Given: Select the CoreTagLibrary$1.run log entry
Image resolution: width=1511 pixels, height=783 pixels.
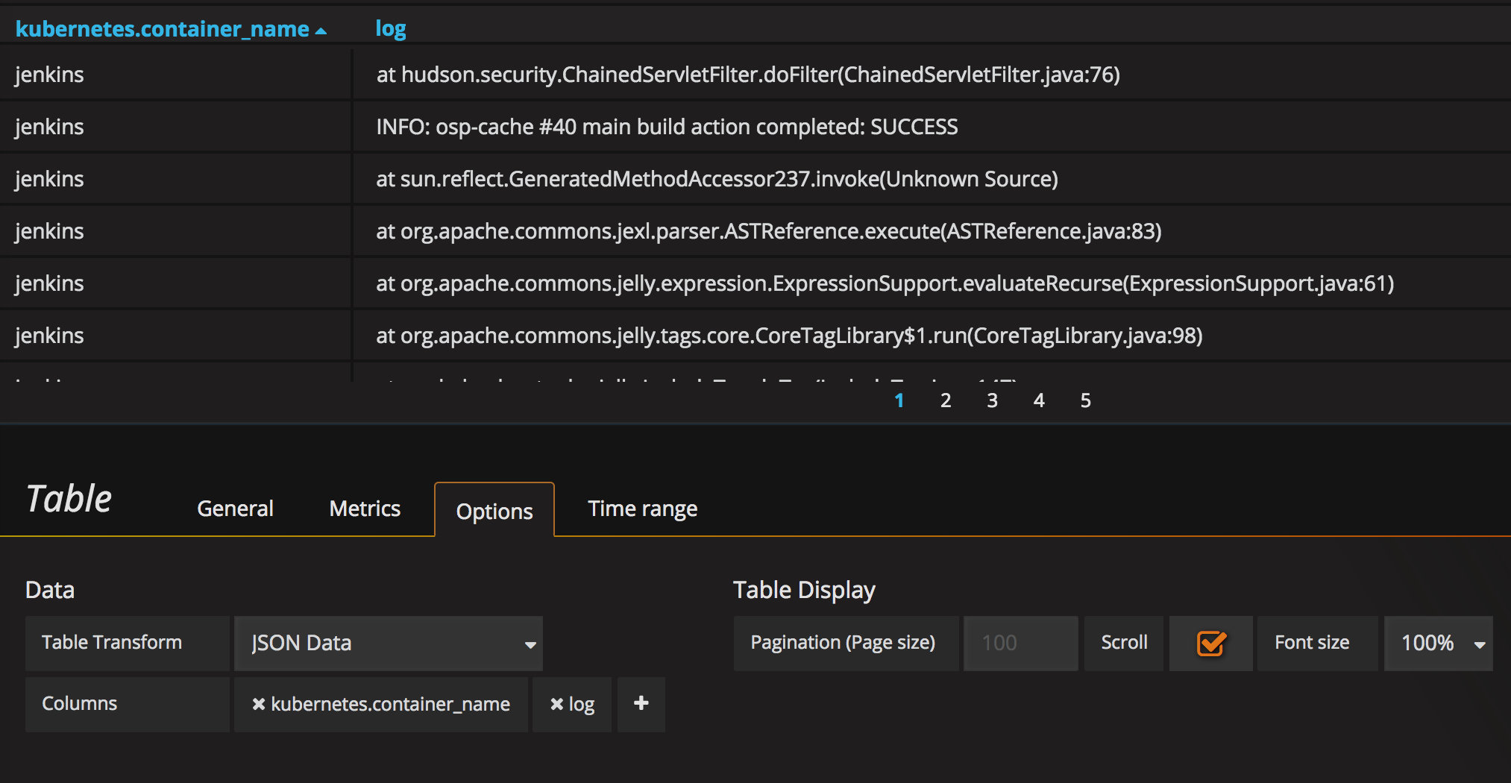Looking at the screenshot, I should [789, 336].
